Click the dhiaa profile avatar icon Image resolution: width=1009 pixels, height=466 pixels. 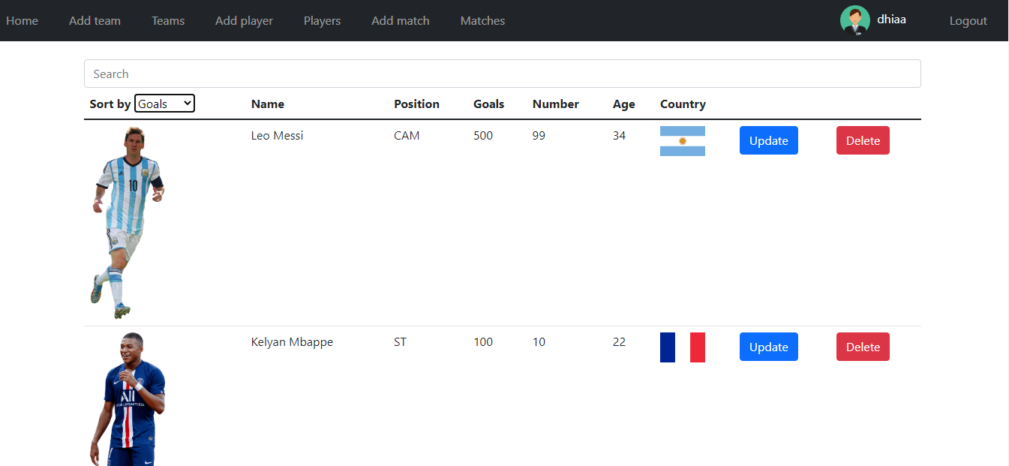[x=854, y=20]
